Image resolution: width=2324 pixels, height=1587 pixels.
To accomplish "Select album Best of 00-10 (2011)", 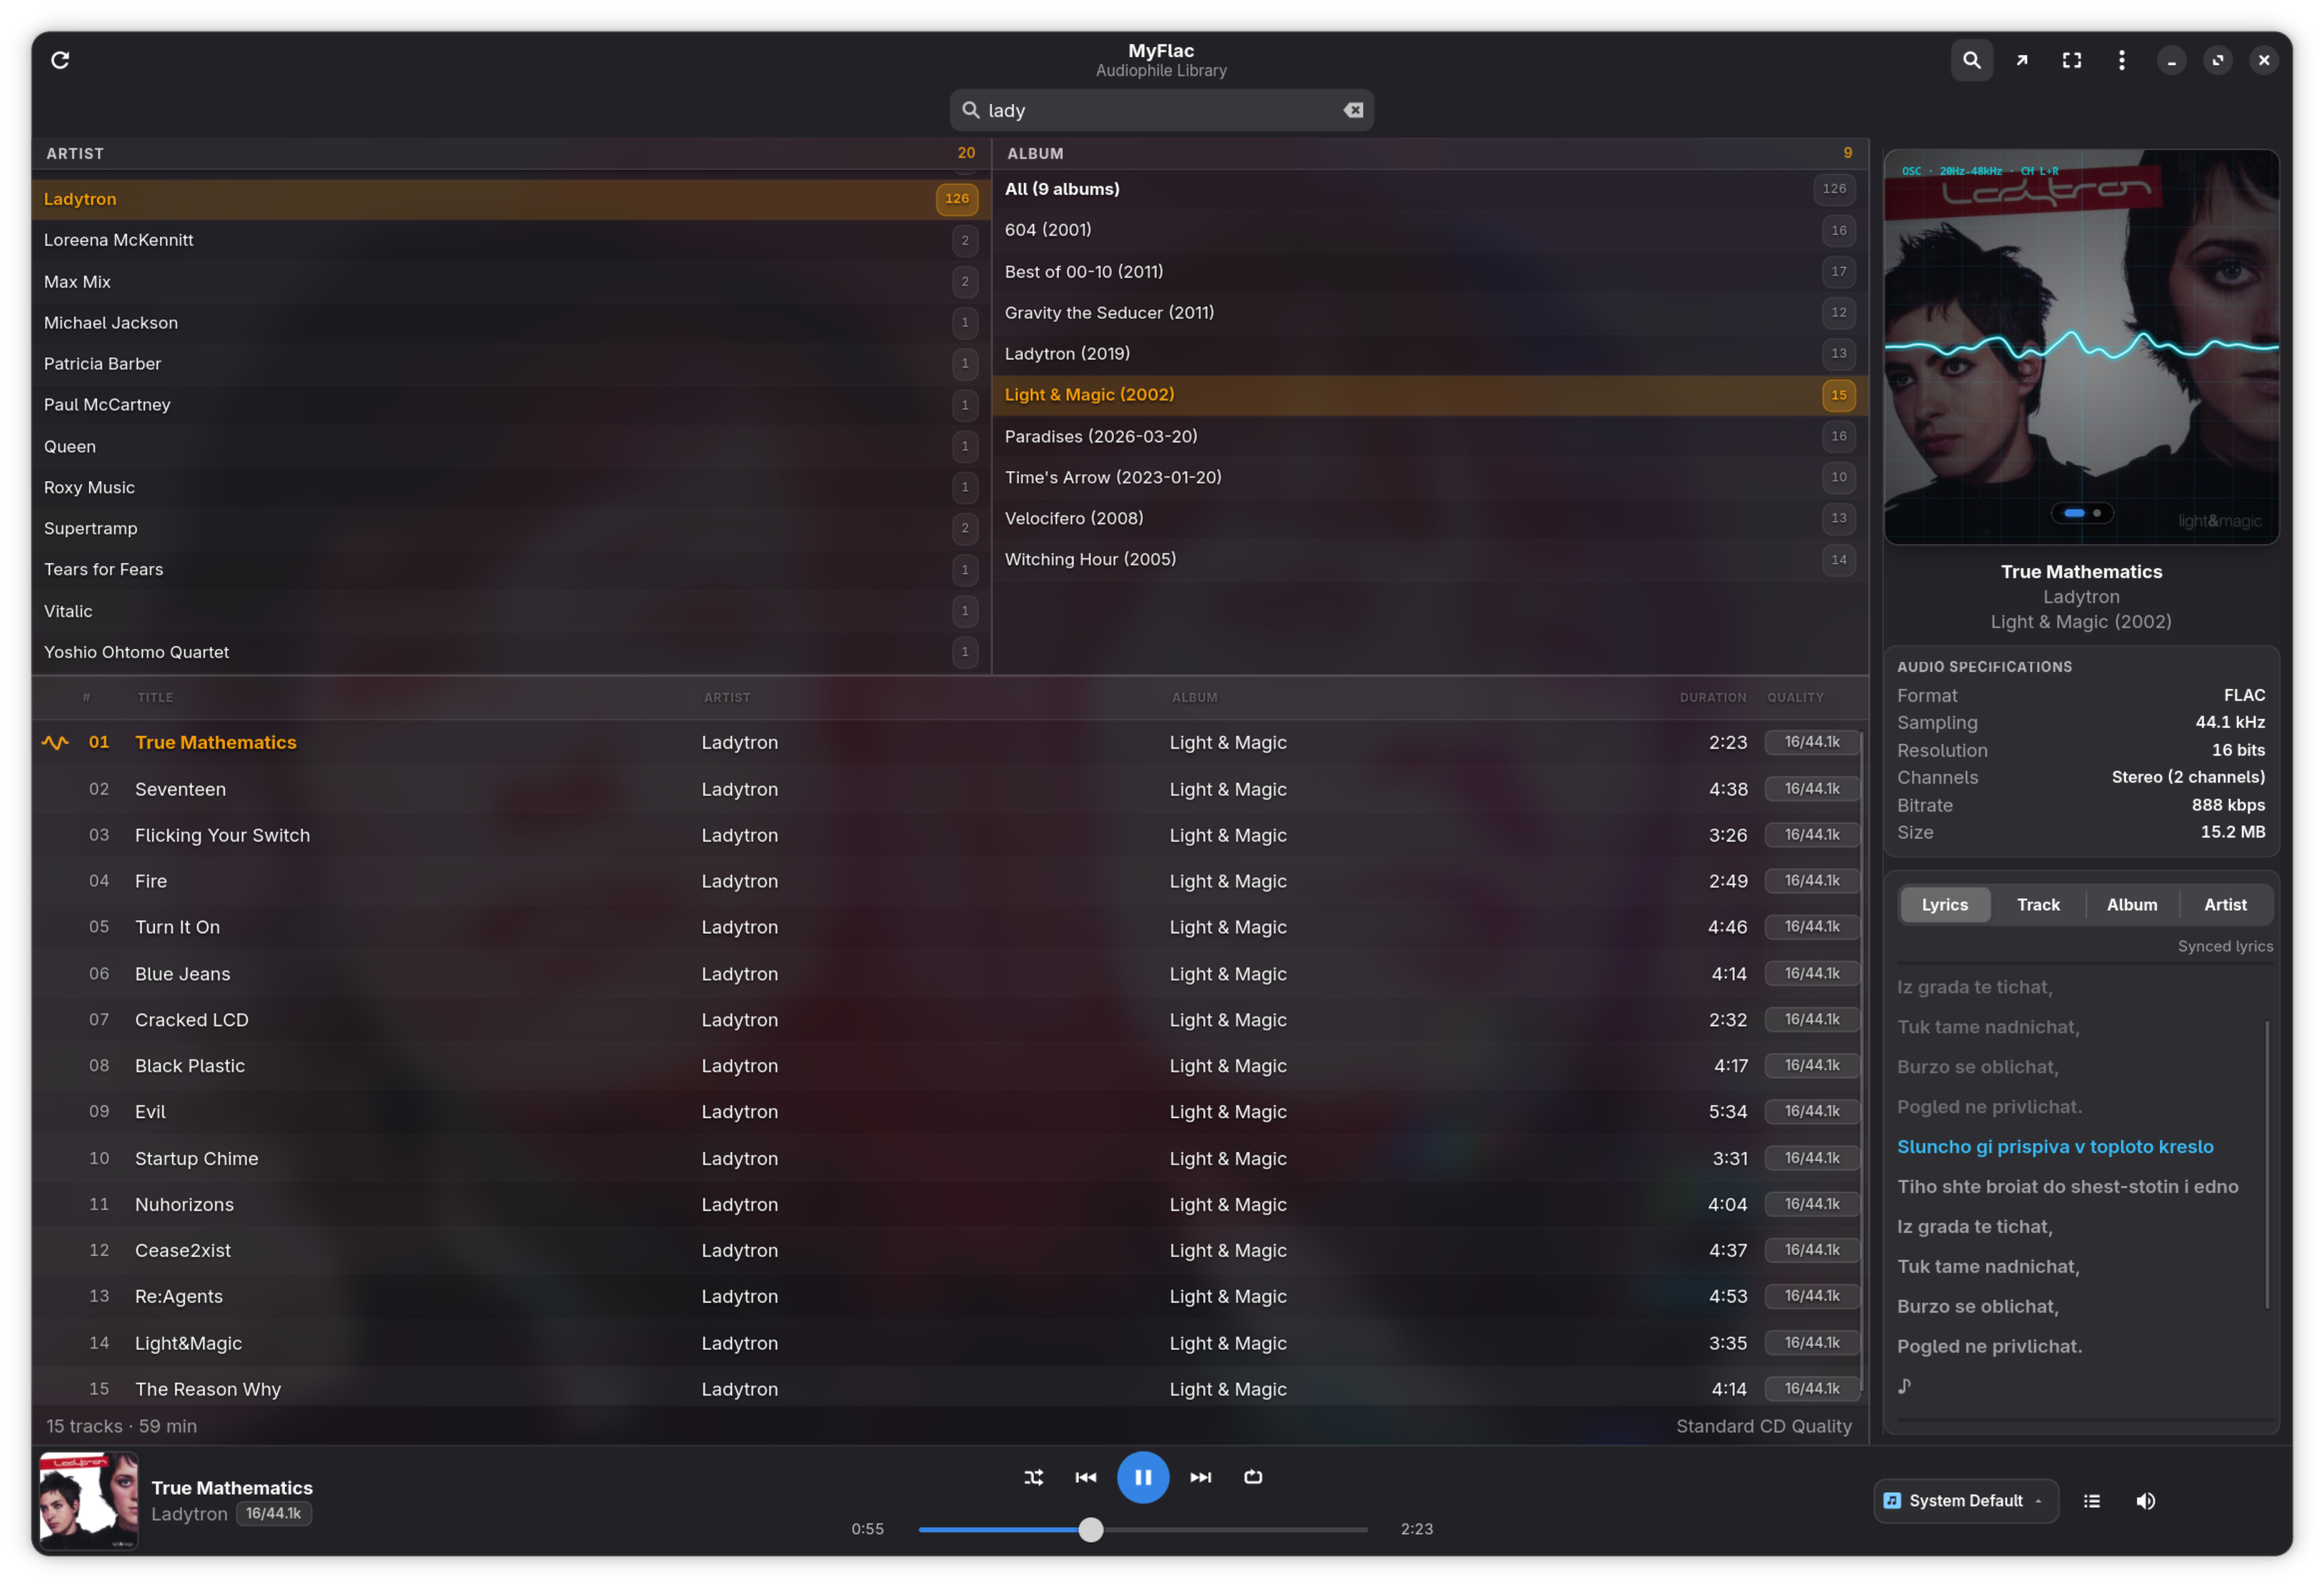I will point(1430,272).
